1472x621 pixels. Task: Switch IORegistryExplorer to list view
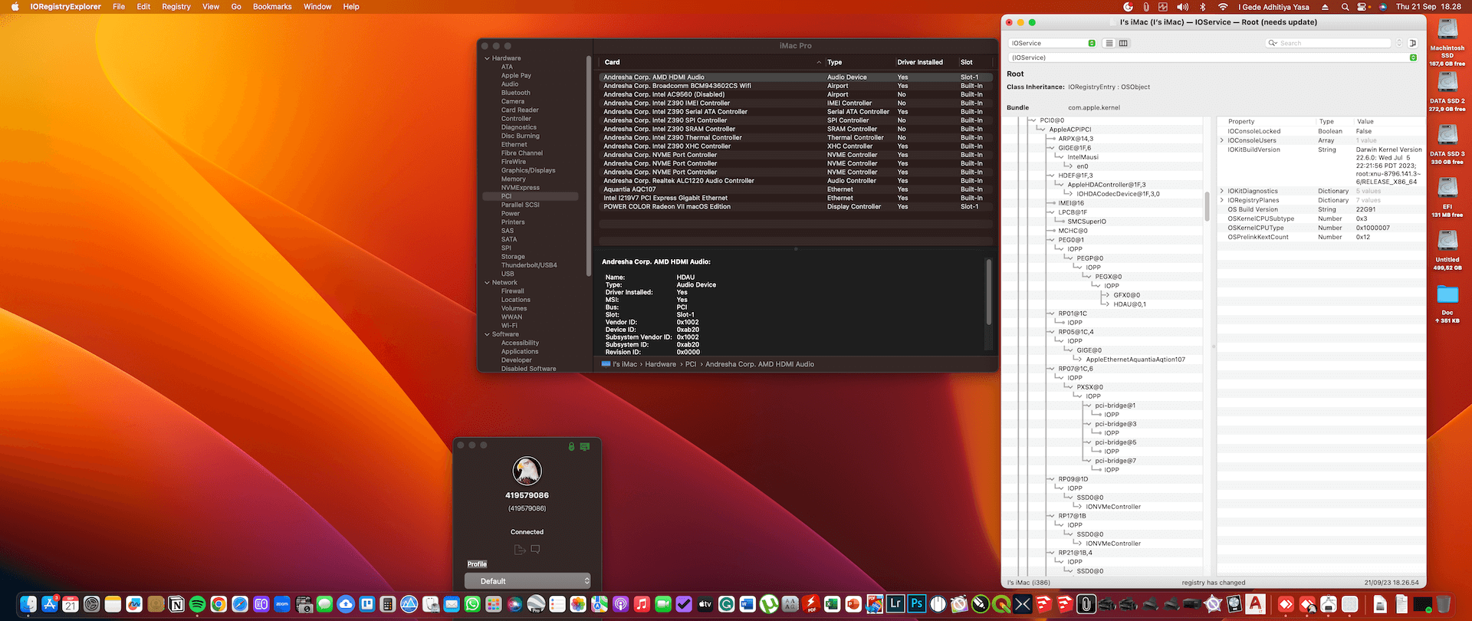click(x=1109, y=43)
